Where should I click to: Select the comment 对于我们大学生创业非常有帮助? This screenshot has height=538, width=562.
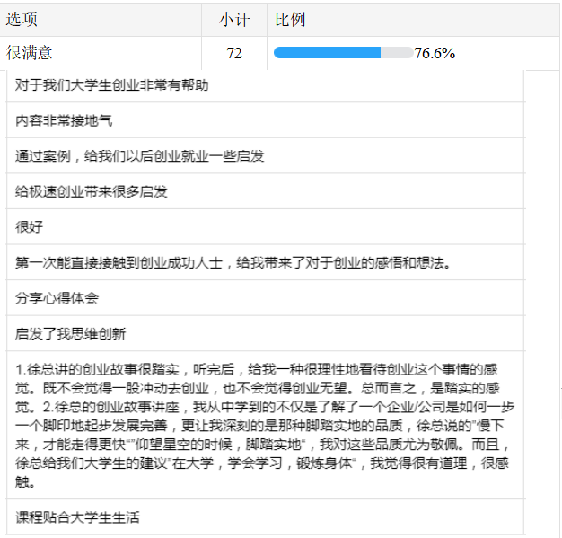pyautogui.click(x=111, y=85)
